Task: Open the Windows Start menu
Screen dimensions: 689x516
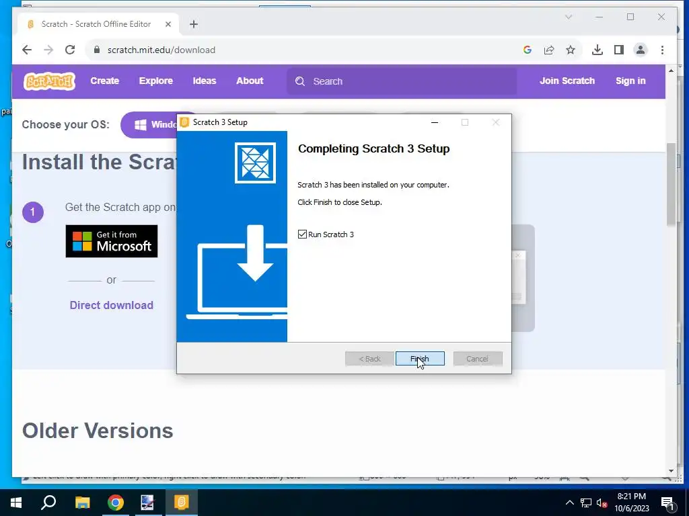Action: pos(16,503)
